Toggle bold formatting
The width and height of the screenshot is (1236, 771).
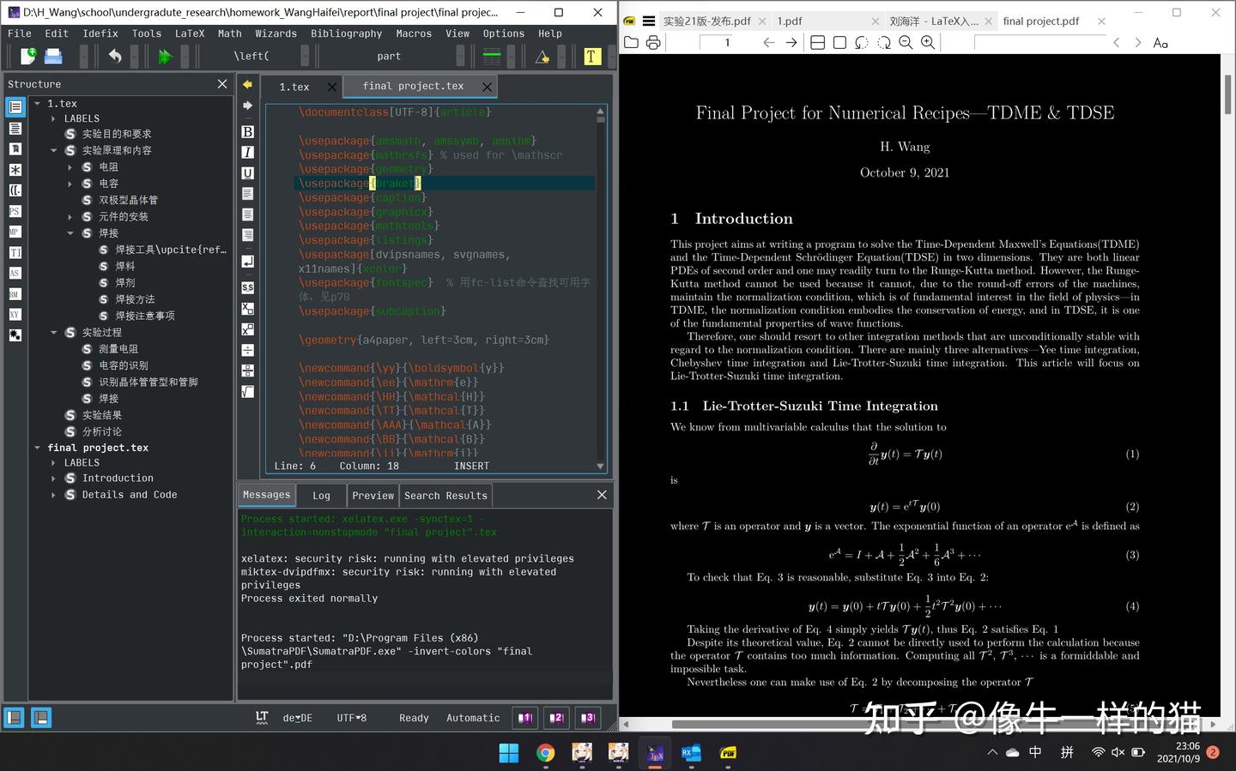(247, 132)
